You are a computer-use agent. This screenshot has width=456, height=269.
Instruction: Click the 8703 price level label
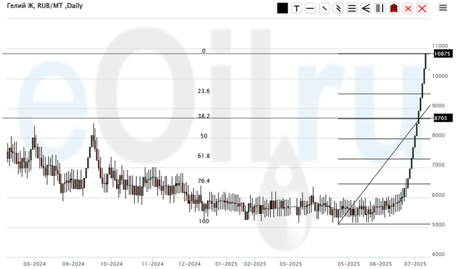point(441,117)
